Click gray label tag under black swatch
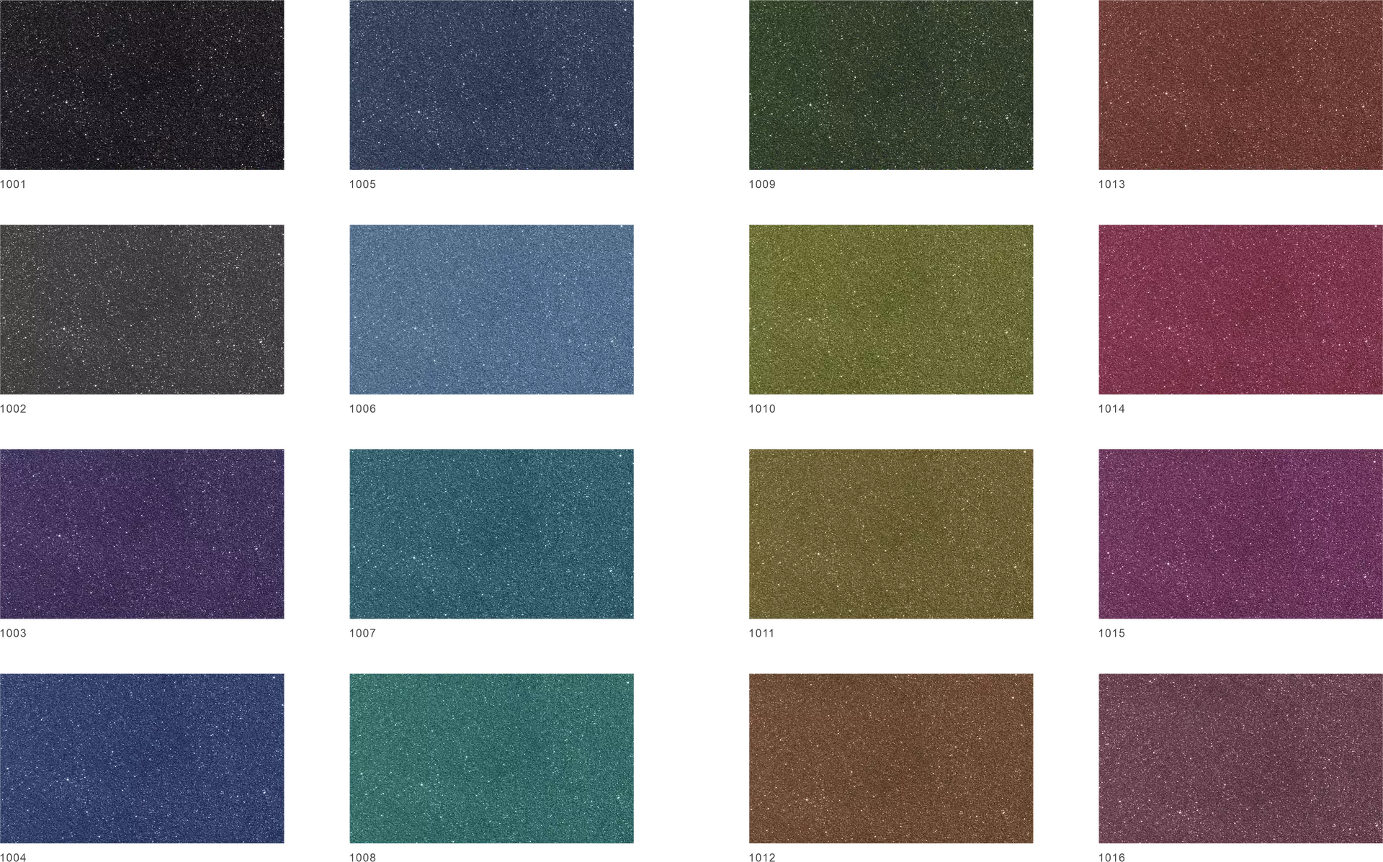The height and width of the screenshot is (862, 1383). point(14,181)
